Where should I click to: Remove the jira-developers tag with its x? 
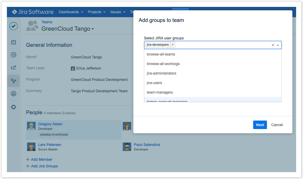click(x=173, y=45)
